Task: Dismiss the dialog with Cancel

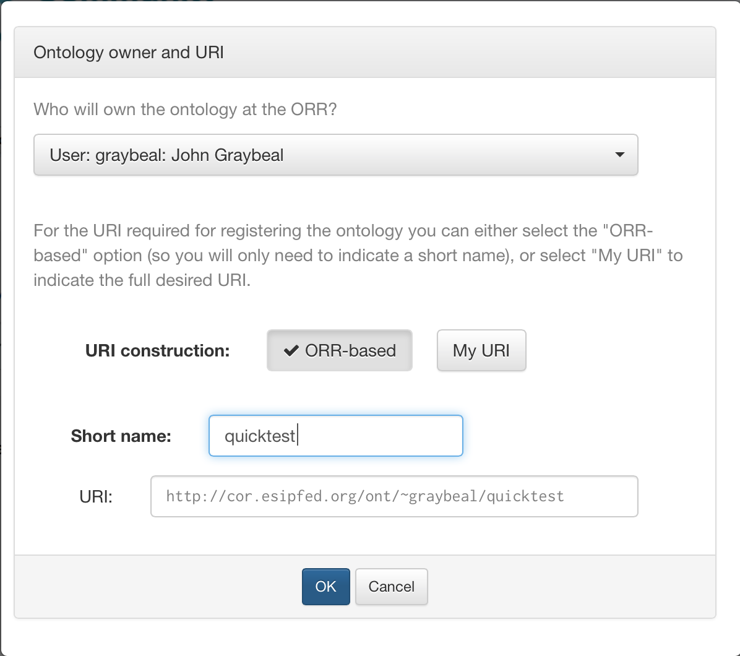Action: tap(391, 587)
